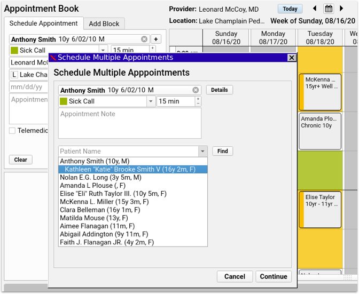Screen dimensions: 359x294
Task: Select Faith J. Flanagan JR. (4y 2m, F)
Action: [133, 242]
